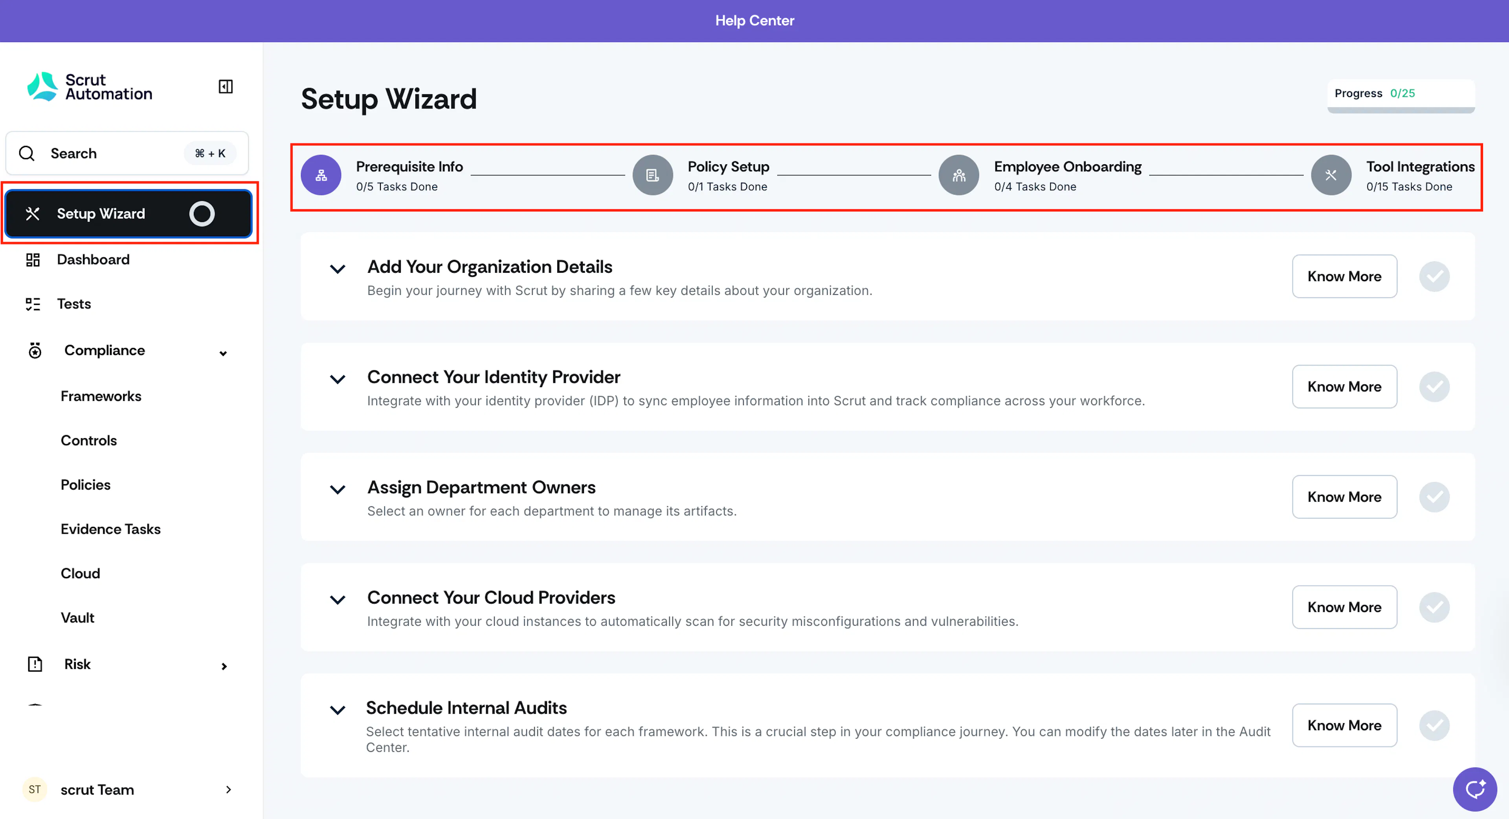This screenshot has height=819, width=1509.
Task: Click the Search input field
Action: (x=127, y=154)
